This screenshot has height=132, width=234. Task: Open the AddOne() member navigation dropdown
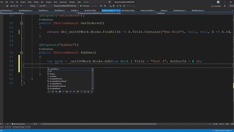tap(194, 13)
